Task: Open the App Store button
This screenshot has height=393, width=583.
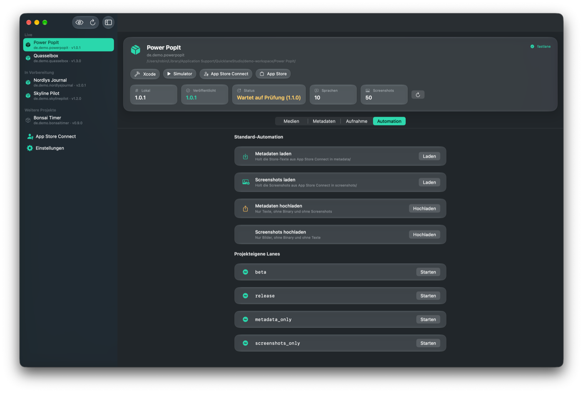Action: [x=273, y=74]
